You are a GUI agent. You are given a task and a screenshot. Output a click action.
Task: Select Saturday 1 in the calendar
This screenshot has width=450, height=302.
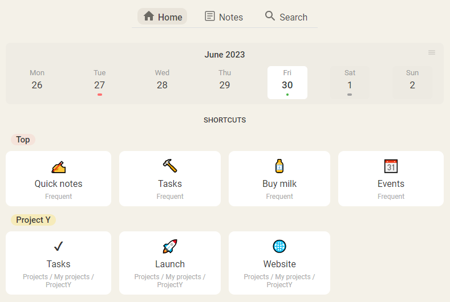click(x=350, y=82)
